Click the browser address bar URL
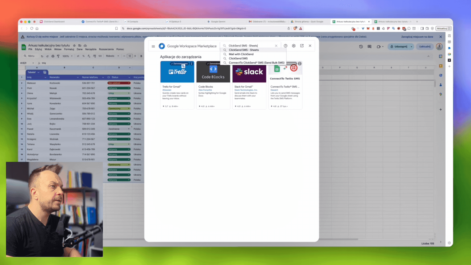Image resolution: width=471 pixels, height=265 pixels. tap(186, 29)
